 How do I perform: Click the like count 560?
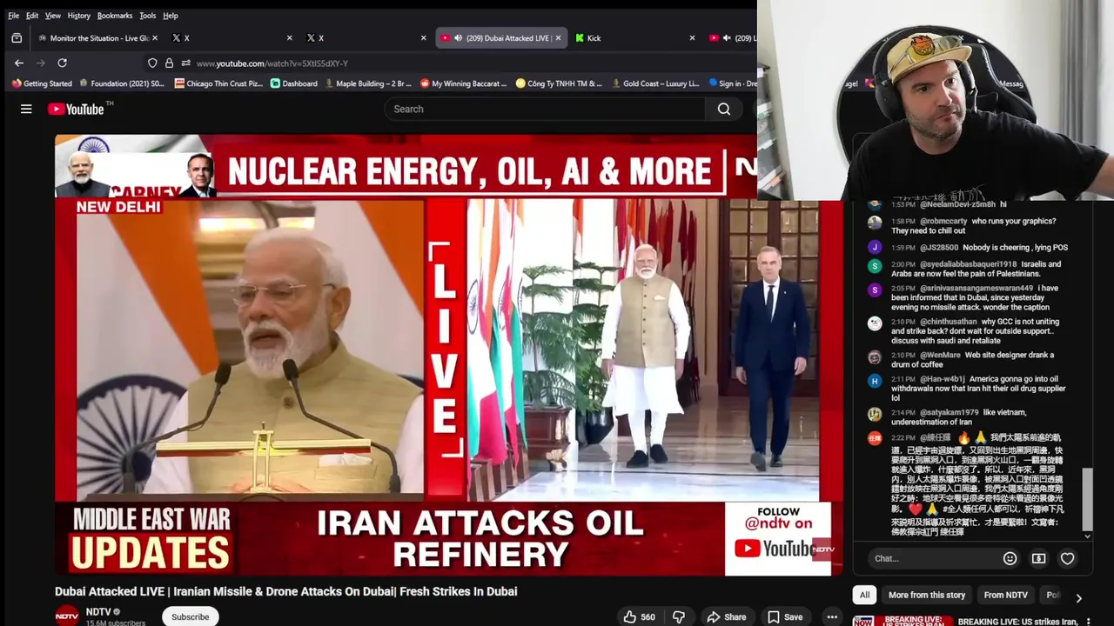[x=648, y=617]
